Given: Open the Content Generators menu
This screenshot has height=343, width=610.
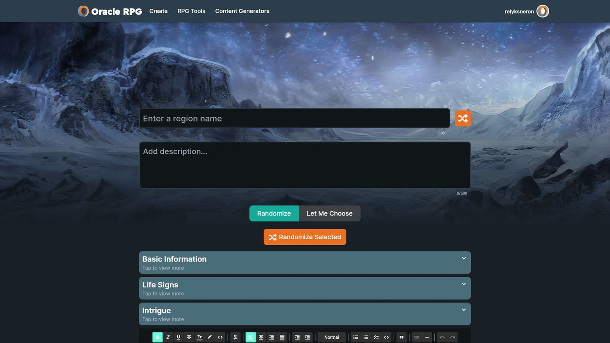Looking at the screenshot, I should coord(242,11).
